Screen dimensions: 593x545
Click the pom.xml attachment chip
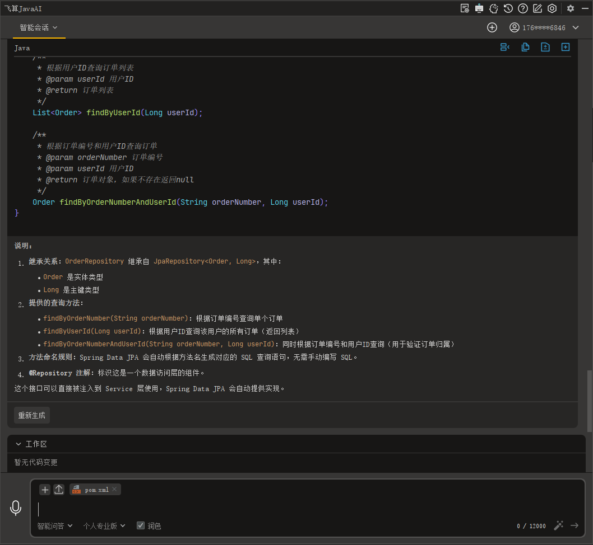[95, 490]
